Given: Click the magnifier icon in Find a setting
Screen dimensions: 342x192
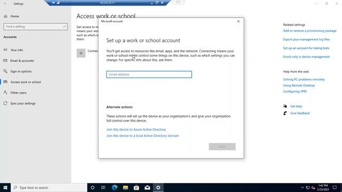Looking at the screenshot, I should [64, 27].
